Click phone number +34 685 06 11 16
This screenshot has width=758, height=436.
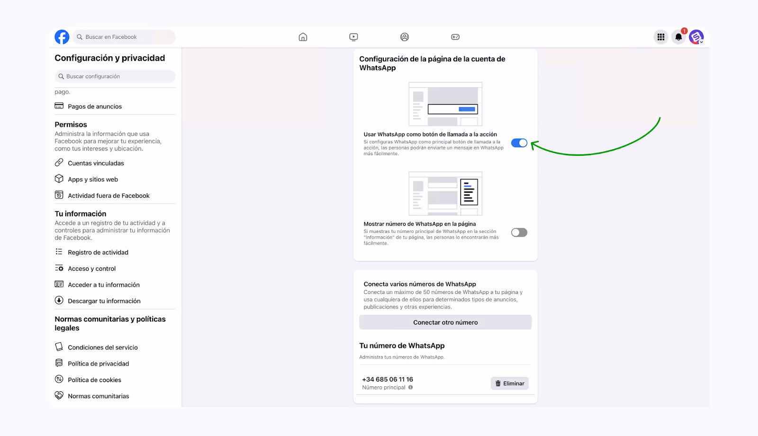(x=388, y=379)
